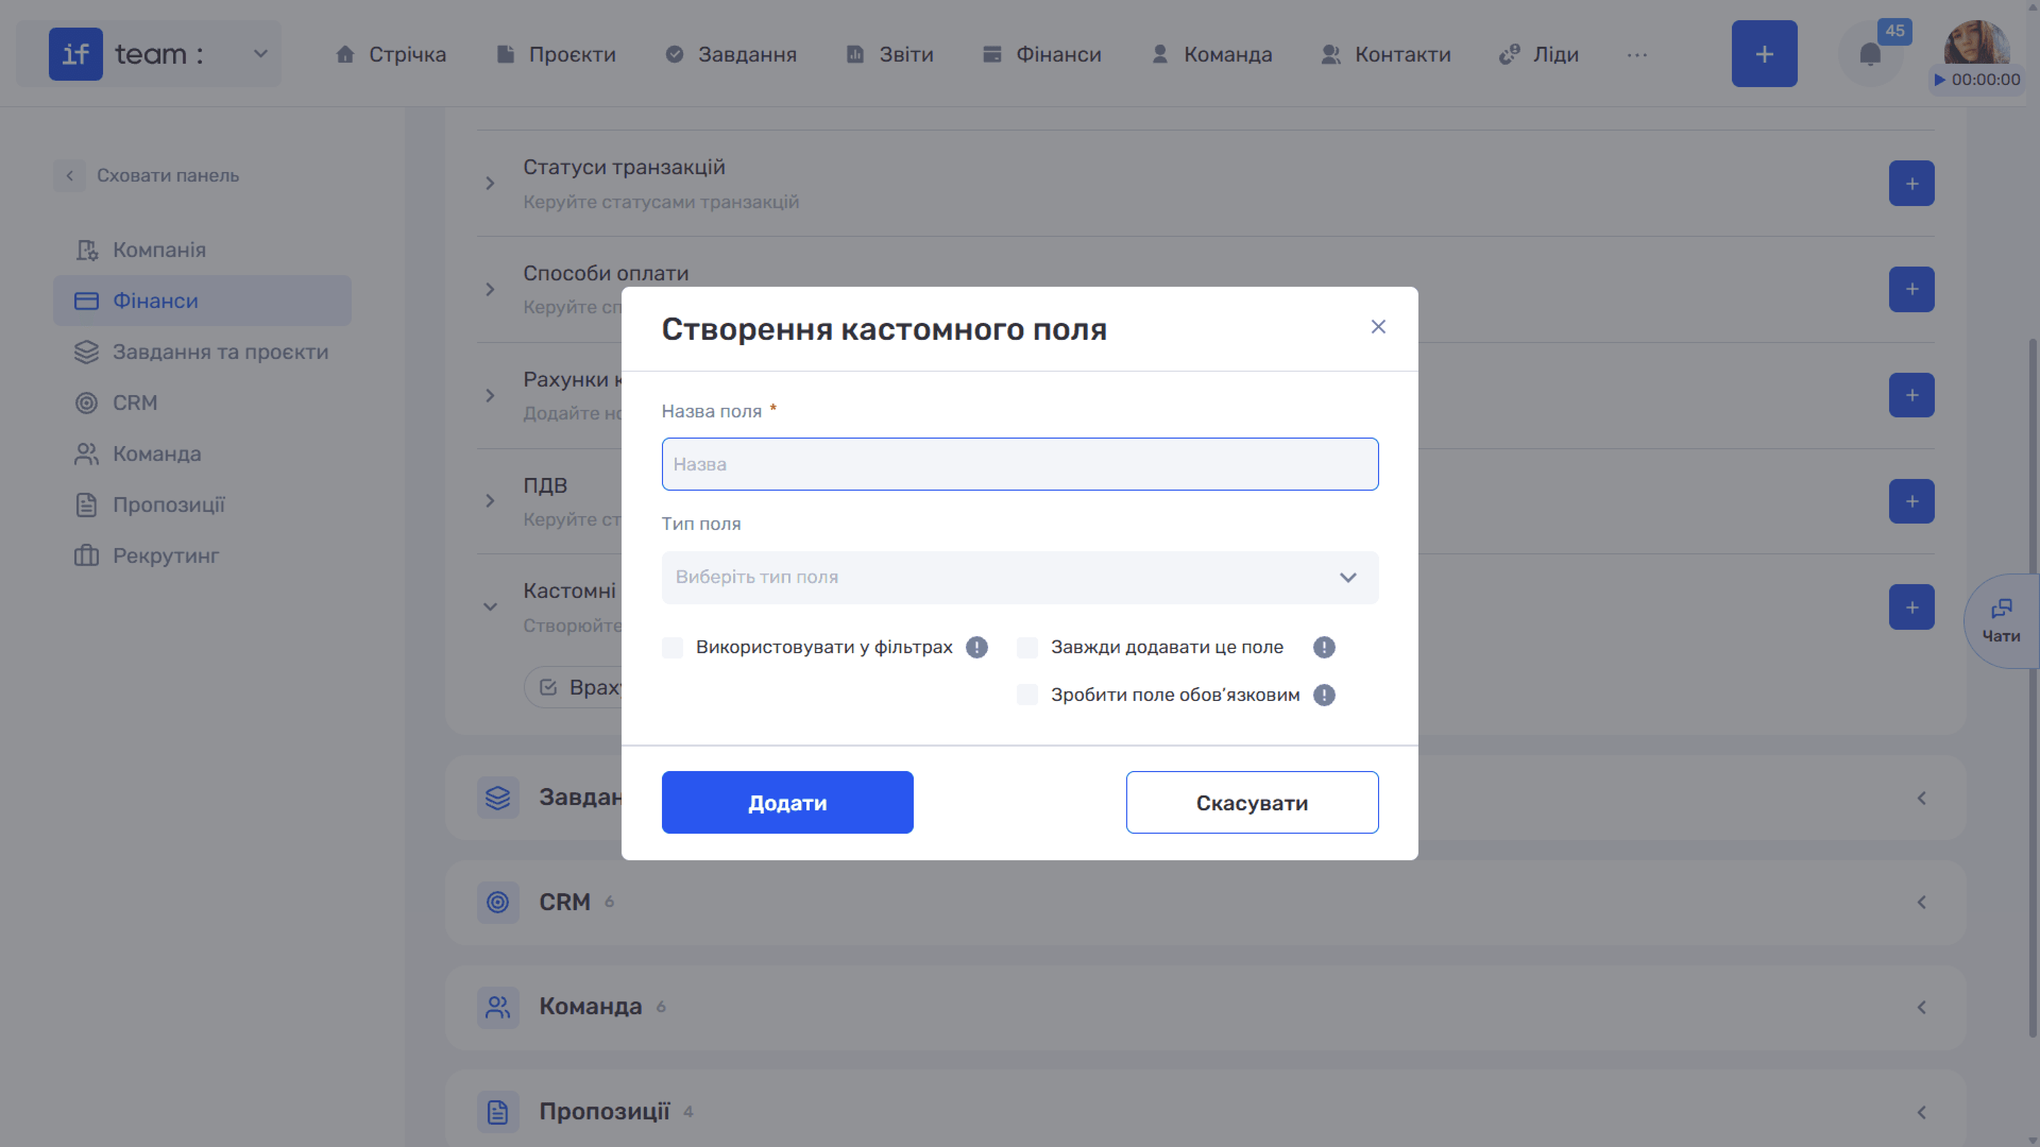Click info icon next to Зробити поле обов'язковим
The height and width of the screenshot is (1147, 2040).
coord(1323,695)
